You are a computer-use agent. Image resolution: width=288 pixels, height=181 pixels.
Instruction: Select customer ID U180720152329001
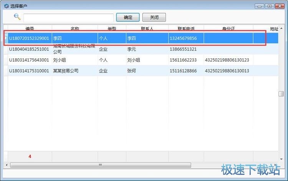pos(29,38)
